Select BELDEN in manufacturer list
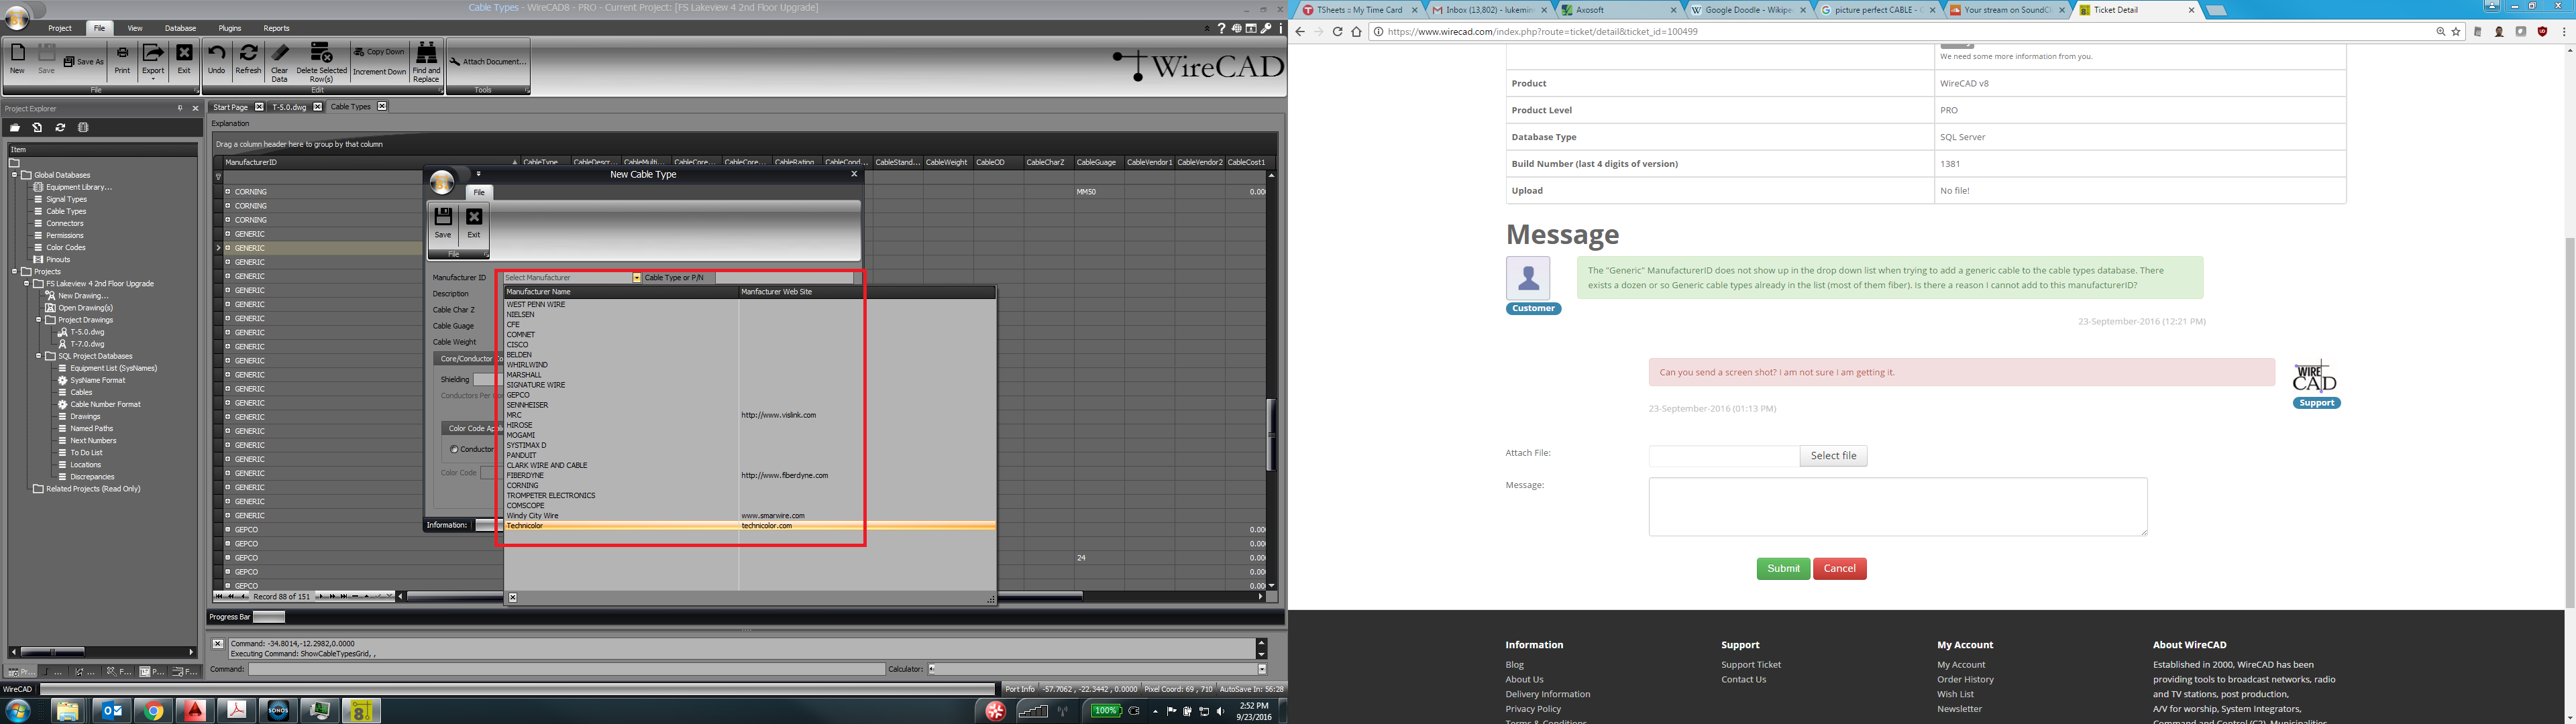 [519, 355]
